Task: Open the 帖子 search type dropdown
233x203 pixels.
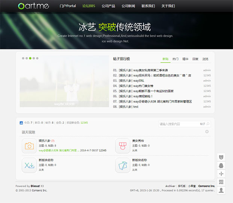Action: [203, 124]
